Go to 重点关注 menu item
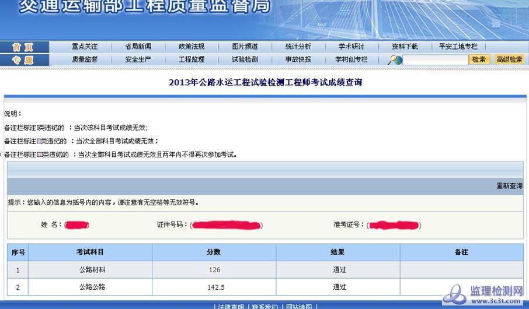Viewport: 529px width, 309px height. (x=85, y=47)
